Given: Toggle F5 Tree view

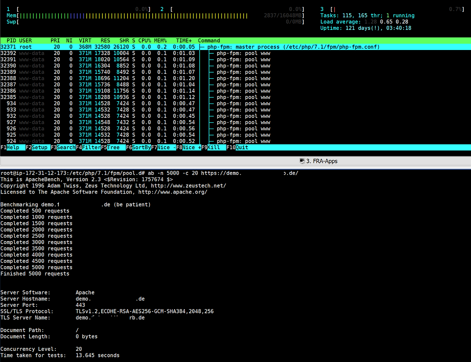Looking at the screenshot, I should click(113, 147).
